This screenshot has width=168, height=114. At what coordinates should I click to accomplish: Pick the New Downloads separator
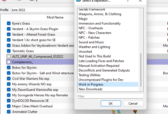[91, 89]
